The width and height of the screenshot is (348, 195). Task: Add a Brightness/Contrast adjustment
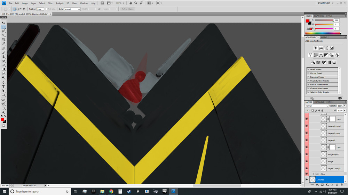tap(315, 48)
